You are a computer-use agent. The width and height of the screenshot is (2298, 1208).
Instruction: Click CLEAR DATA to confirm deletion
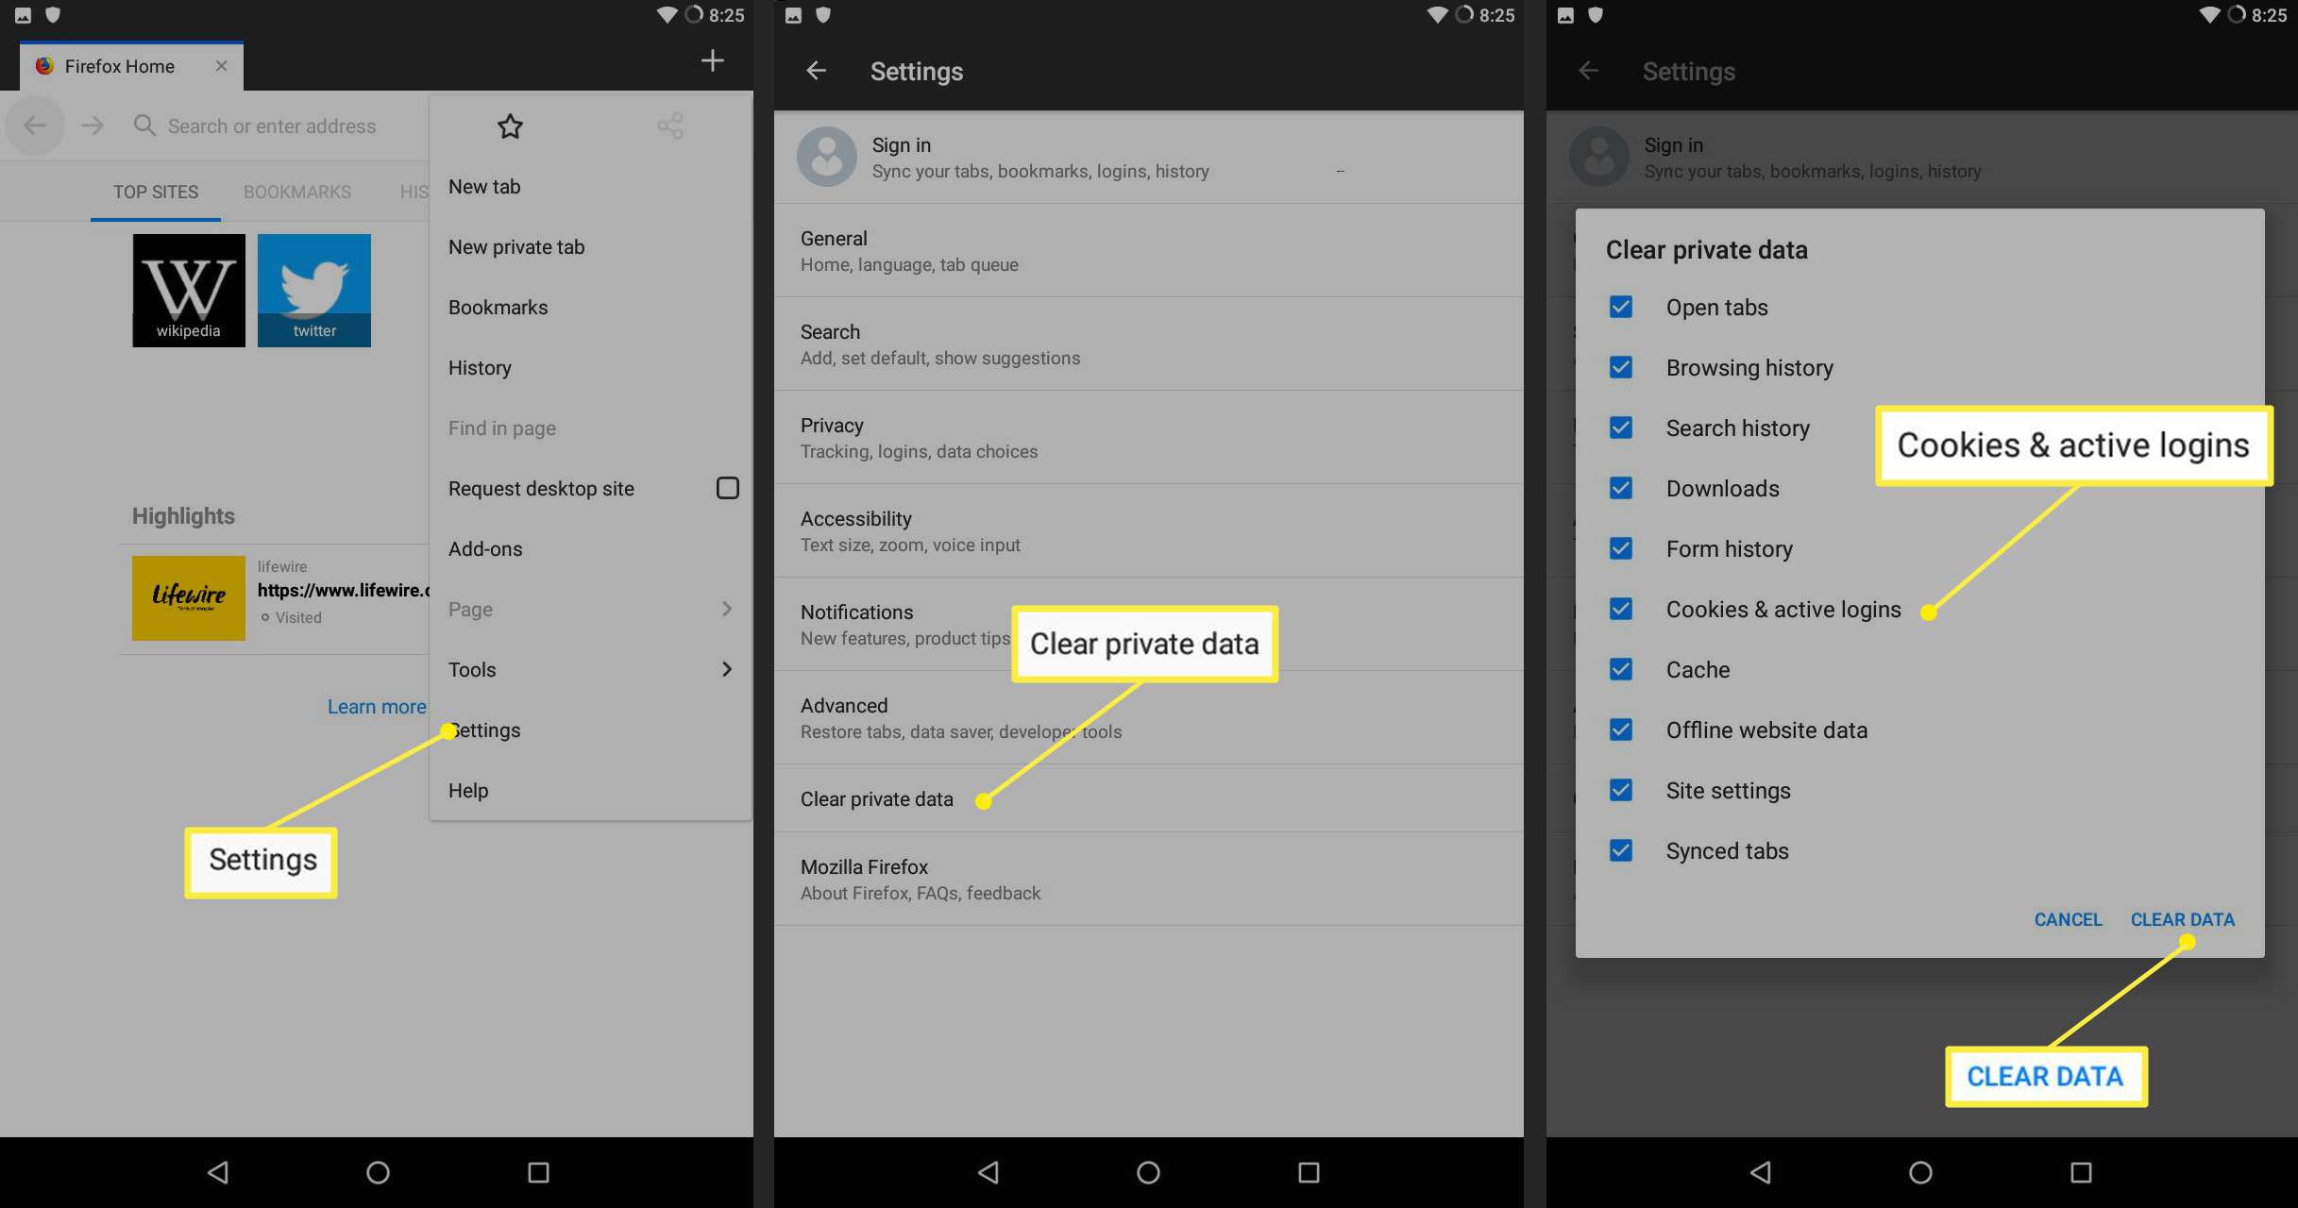(x=2183, y=917)
